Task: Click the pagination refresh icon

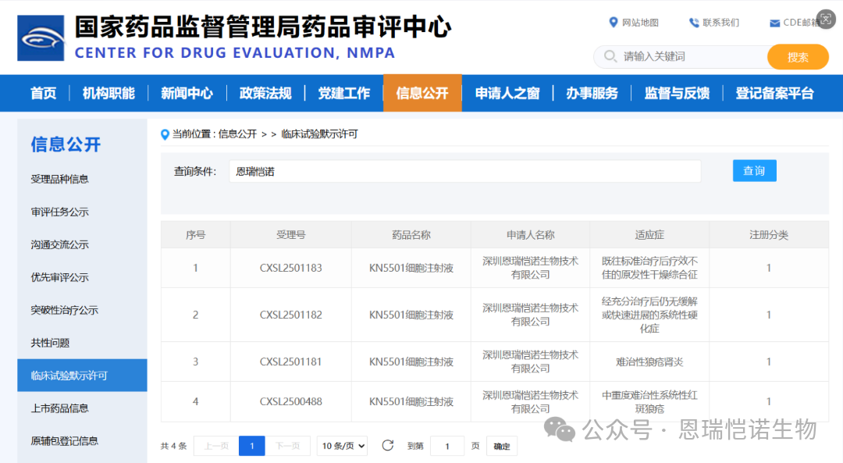Action: point(387,446)
